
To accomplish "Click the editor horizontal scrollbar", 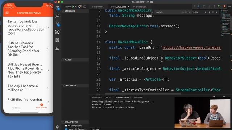I will 143,94.
